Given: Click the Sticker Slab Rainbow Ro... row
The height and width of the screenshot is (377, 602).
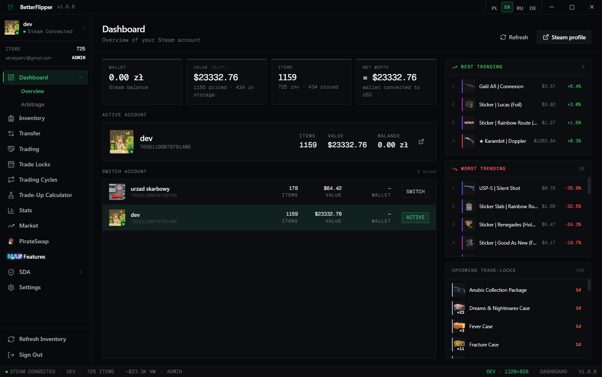Looking at the screenshot, I should click(517, 207).
